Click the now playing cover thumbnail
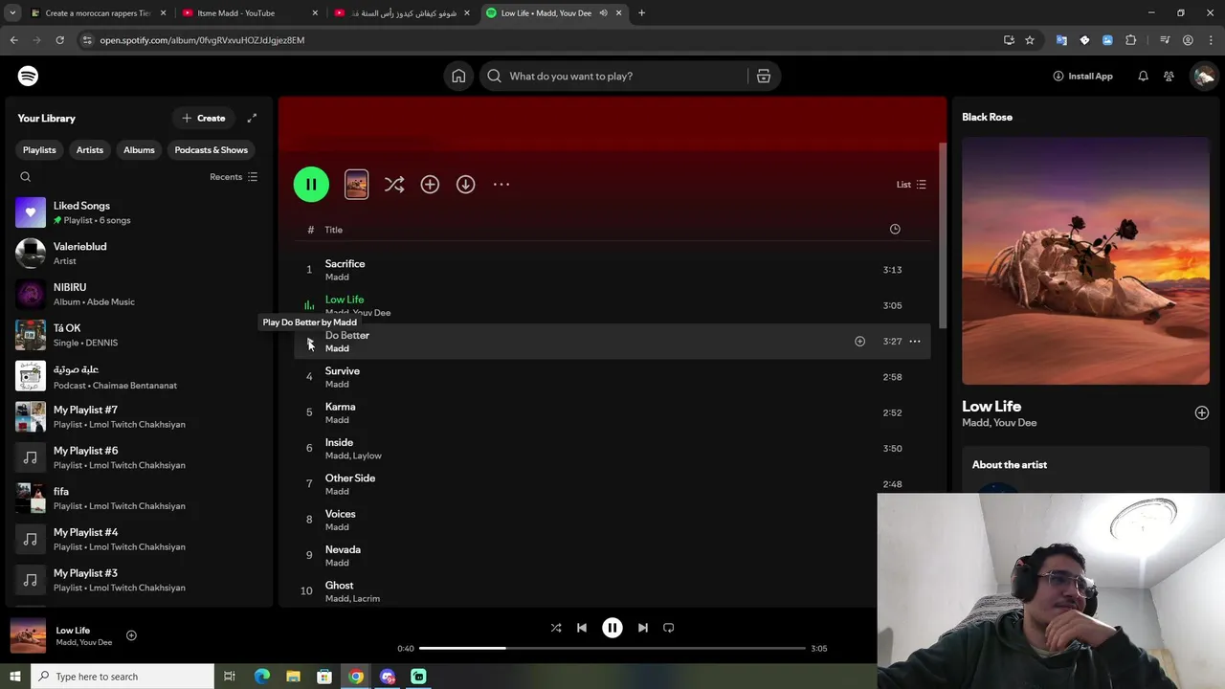Image resolution: width=1225 pixels, height=689 pixels. pos(28,636)
